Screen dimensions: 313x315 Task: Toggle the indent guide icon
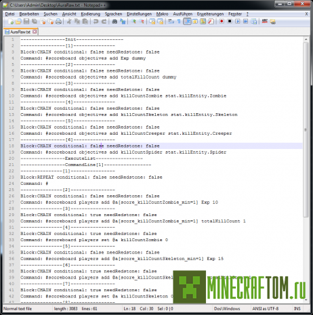(187, 22)
